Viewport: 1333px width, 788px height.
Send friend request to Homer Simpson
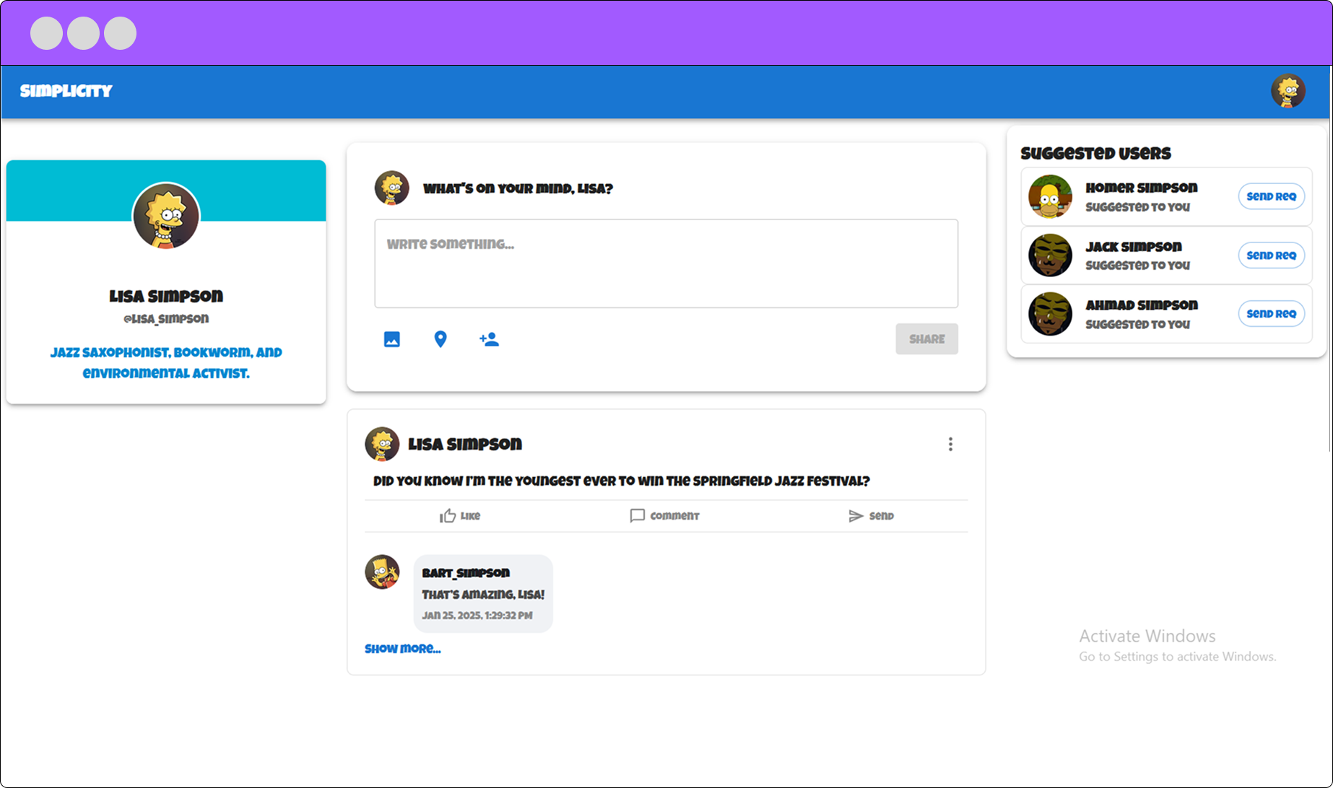[x=1271, y=196]
